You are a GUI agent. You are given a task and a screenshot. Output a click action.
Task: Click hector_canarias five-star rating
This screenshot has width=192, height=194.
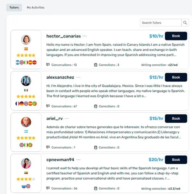[x=26, y=55]
